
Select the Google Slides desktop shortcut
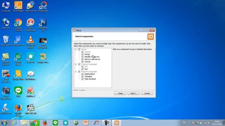(18, 75)
